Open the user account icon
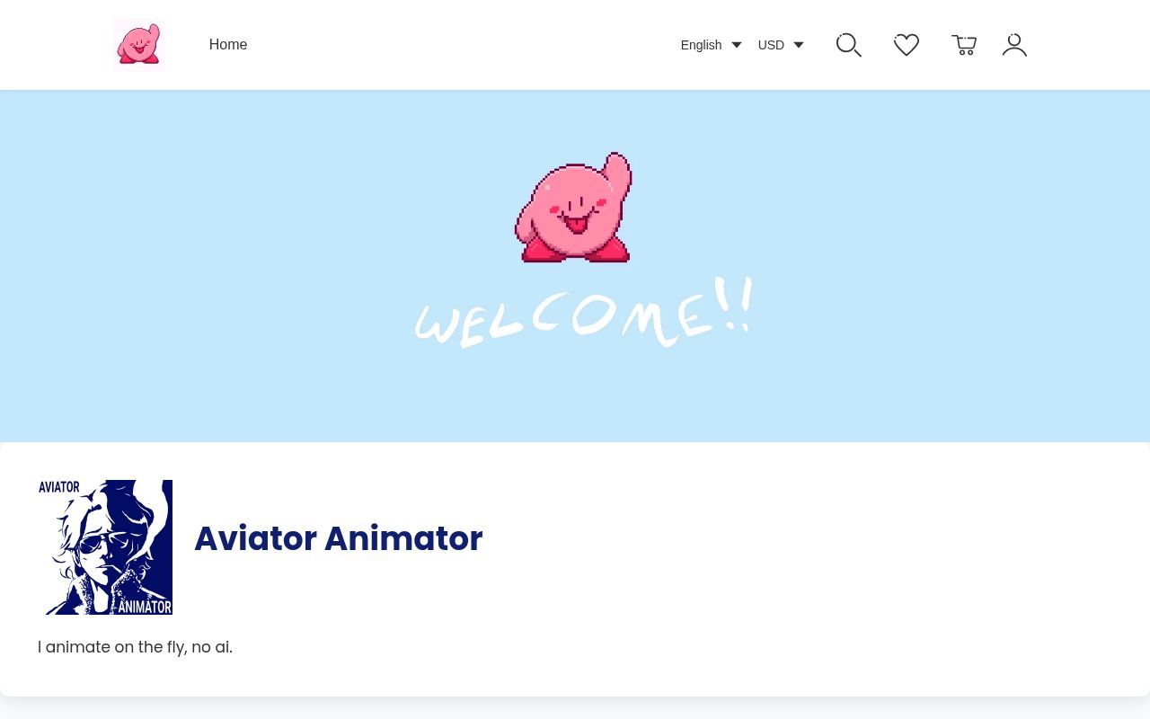1150x719 pixels. coord(1014,45)
